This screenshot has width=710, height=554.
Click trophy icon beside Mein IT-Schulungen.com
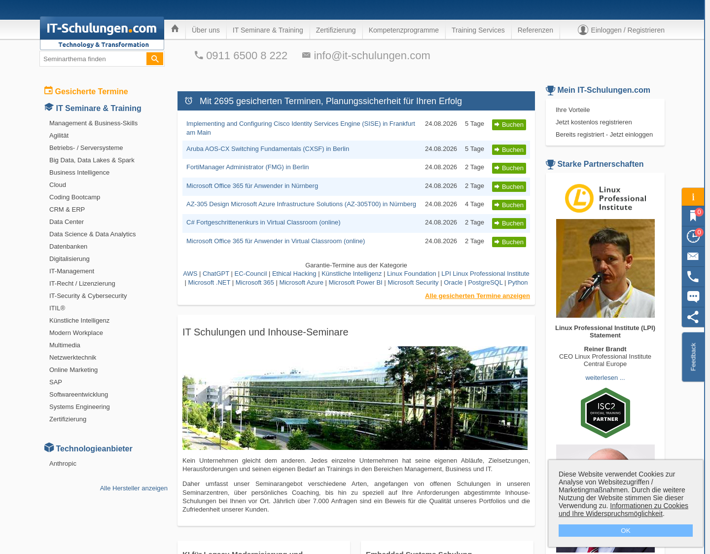click(x=550, y=90)
